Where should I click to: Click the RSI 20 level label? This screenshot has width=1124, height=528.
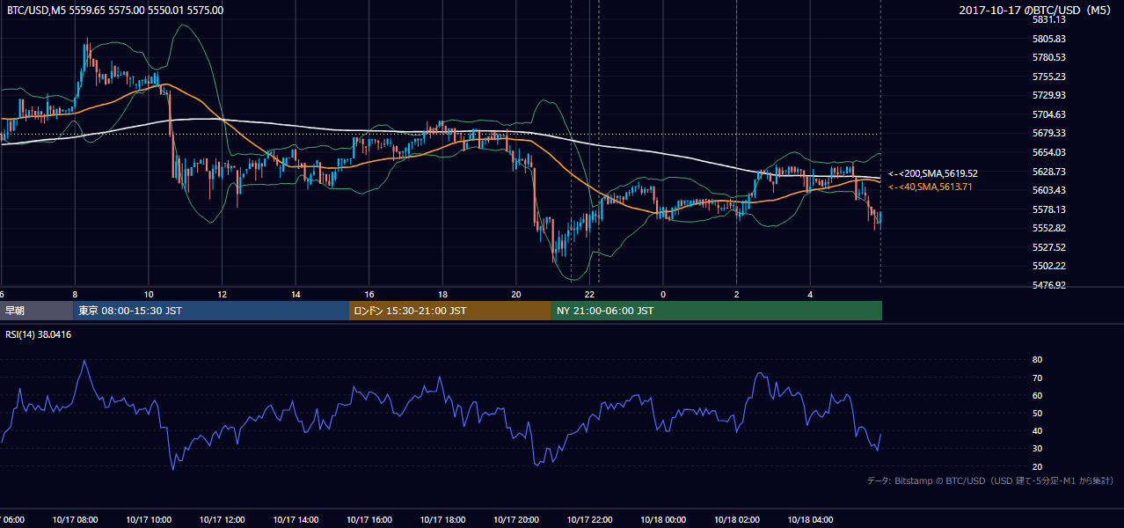(1038, 466)
